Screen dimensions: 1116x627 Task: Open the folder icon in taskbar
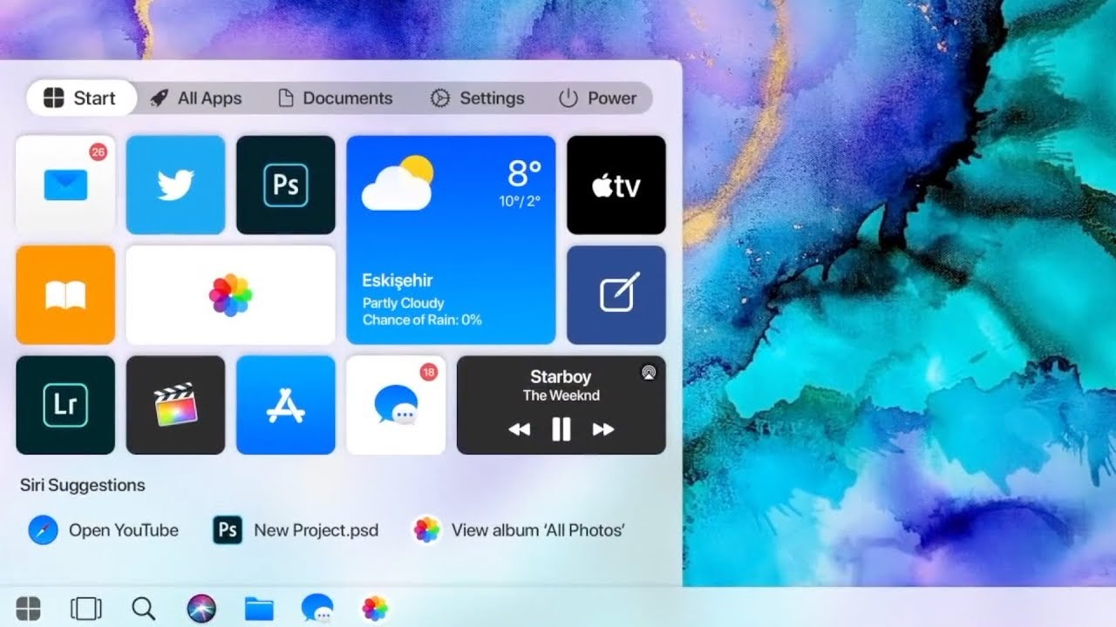[259, 608]
